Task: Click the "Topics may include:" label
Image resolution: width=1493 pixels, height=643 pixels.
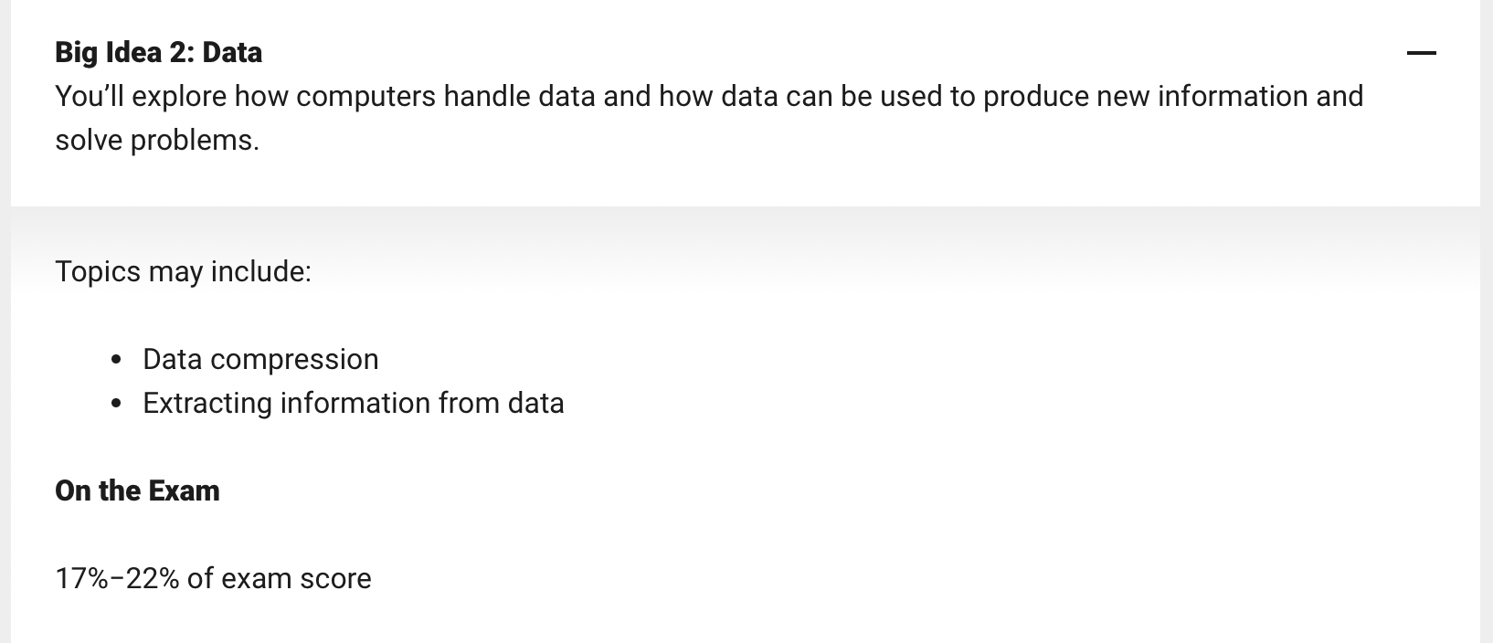Action: [183, 271]
